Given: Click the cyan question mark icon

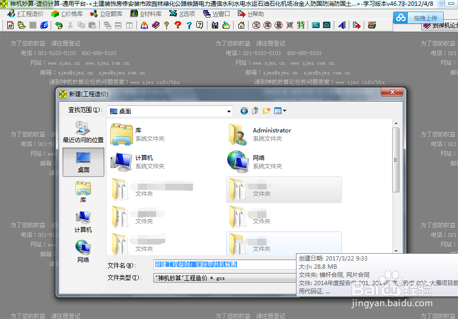Looking at the screenshot, I should pos(189,26).
